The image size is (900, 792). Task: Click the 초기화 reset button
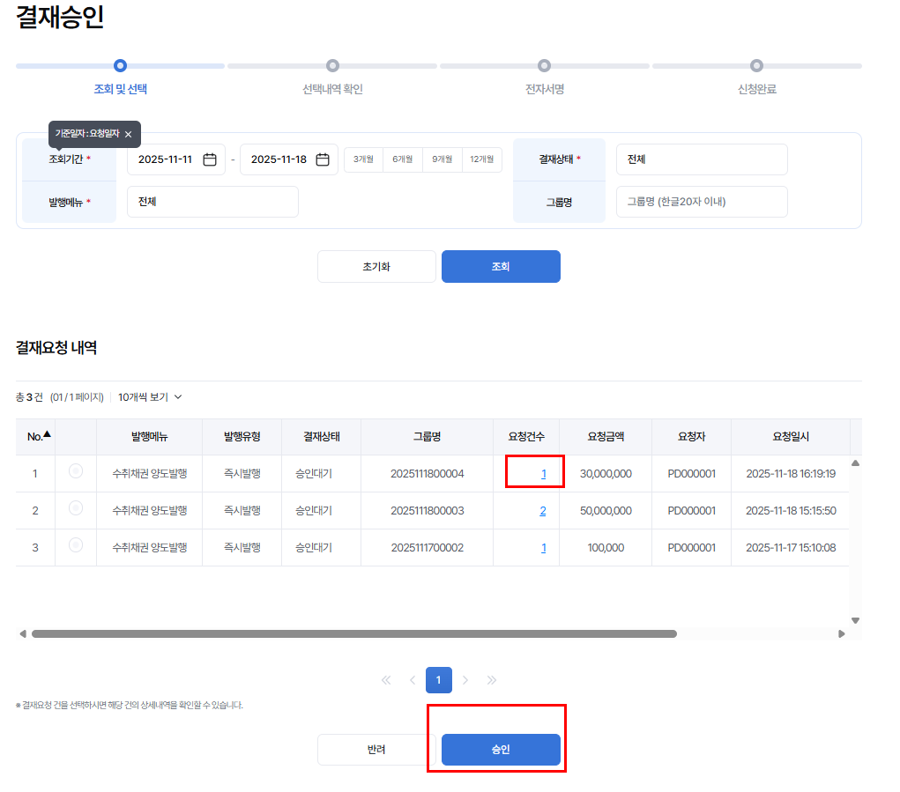coord(376,267)
